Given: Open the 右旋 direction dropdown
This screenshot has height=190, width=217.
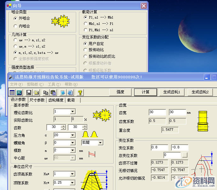Looking at the screenshot, I should click(100, 143).
